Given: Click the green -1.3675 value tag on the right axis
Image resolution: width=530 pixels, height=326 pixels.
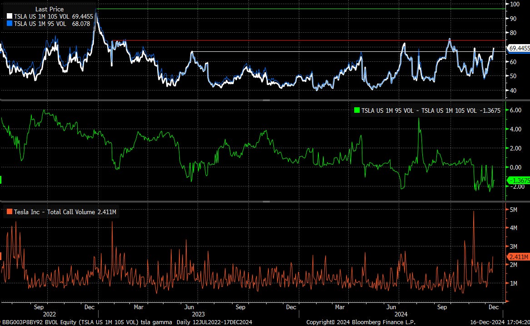Looking at the screenshot, I should pyautogui.click(x=518, y=181).
